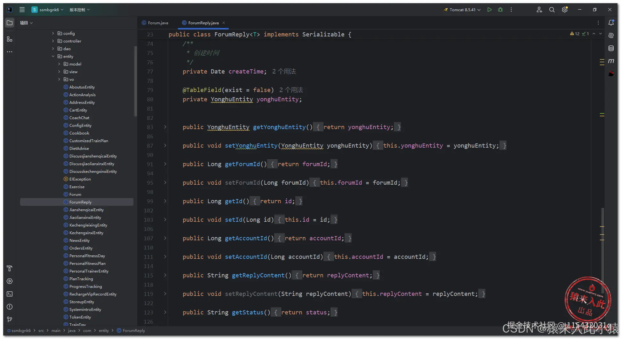Debug the Tomcat 8.5.41 configuration
The image size is (621, 339).
tap(500, 10)
